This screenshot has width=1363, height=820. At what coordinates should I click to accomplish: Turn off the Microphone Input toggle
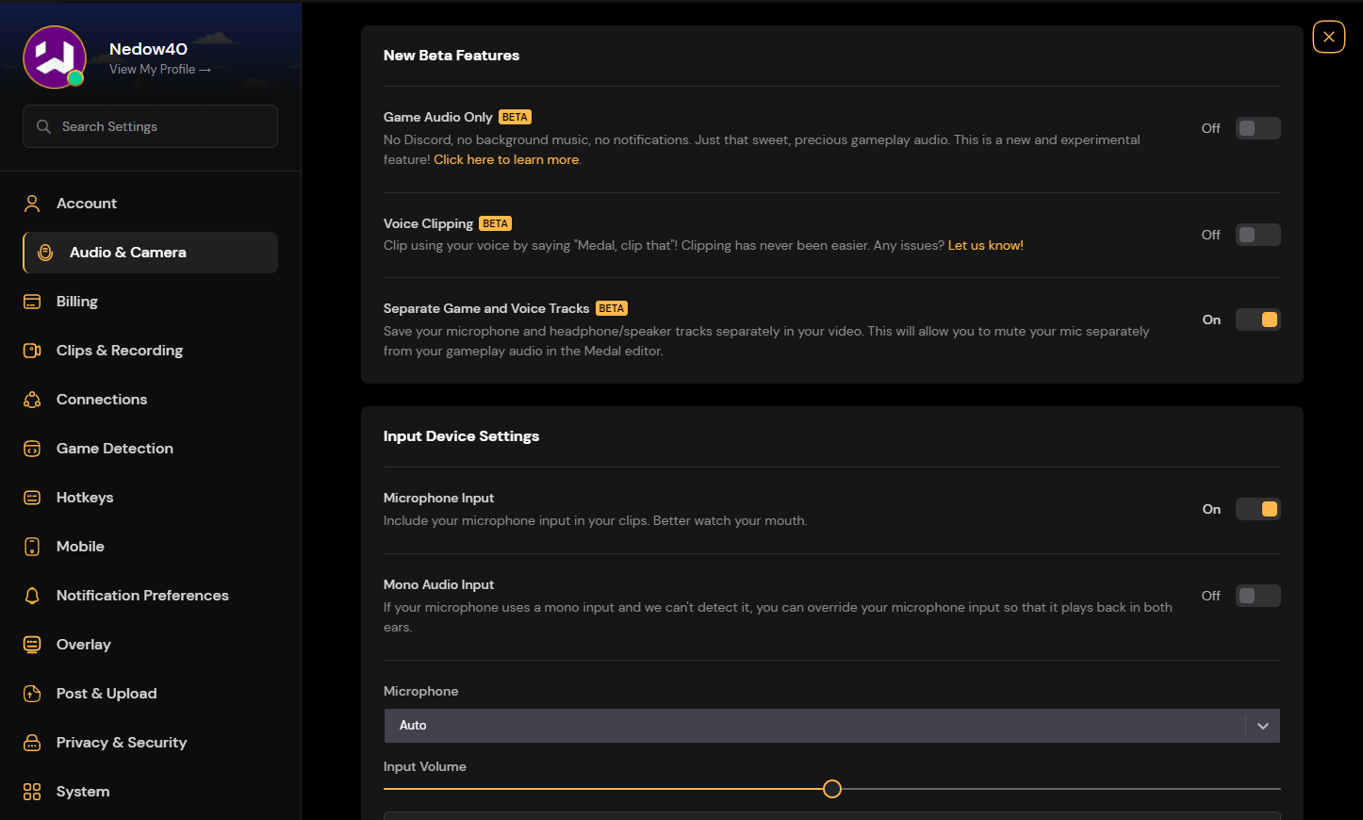(x=1258, y=509)
